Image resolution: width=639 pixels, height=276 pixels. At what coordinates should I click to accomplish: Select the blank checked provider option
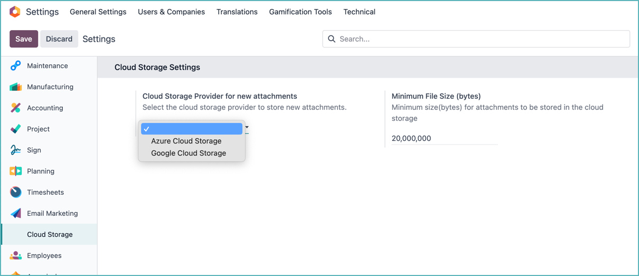click(x=192, y=129)
